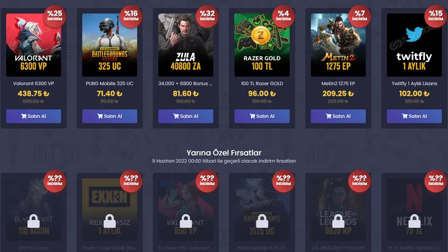Click the %15 discount badge on Twitfly

(x=436, y=16)
